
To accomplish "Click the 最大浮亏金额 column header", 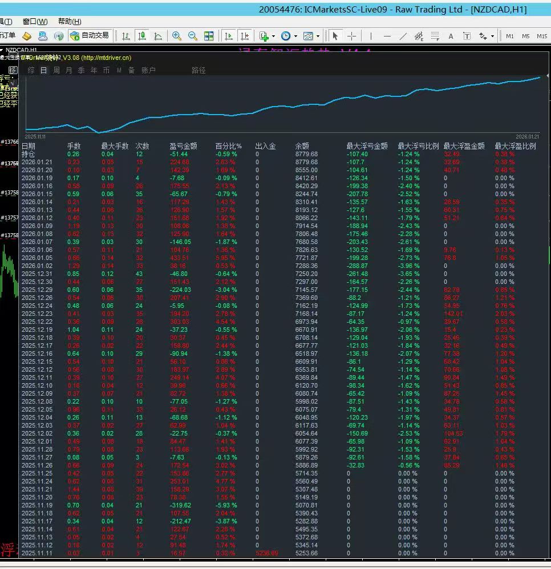I will tap(367, 146).
